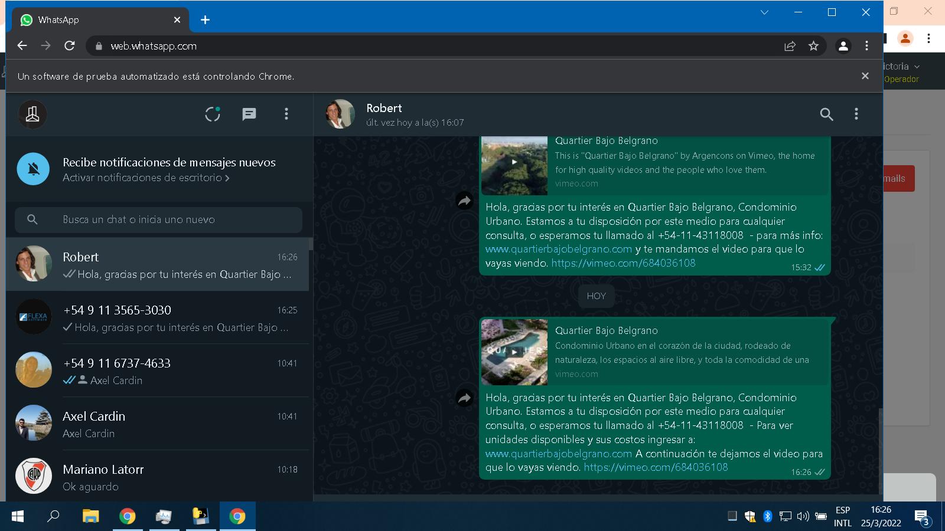Click the clock showing 16:26 25/3/2022
945x531 pixels.
[x=881, y=516]
